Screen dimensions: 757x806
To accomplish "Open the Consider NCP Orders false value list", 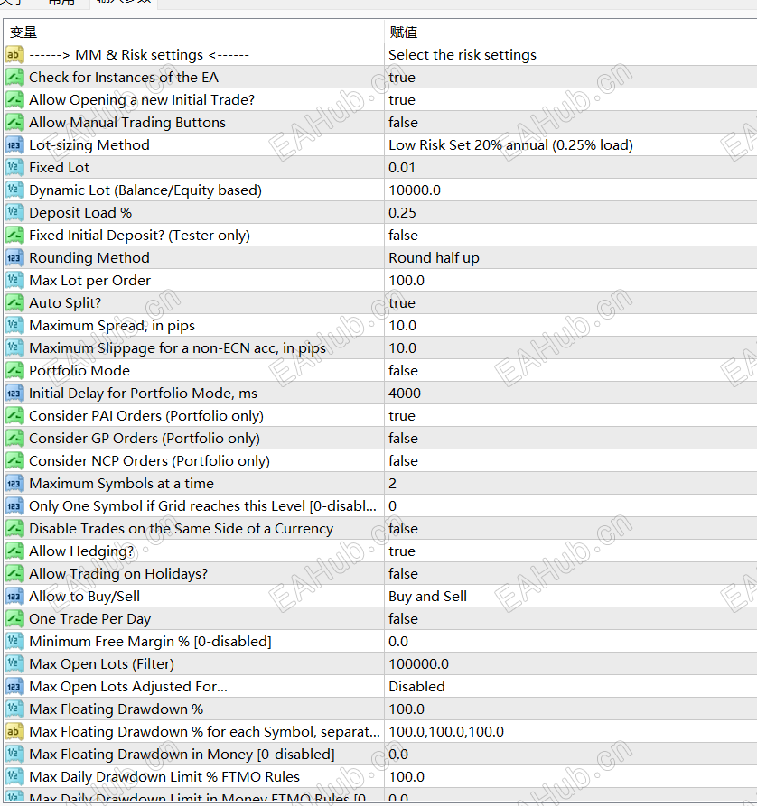I will [x=403, y=460].
